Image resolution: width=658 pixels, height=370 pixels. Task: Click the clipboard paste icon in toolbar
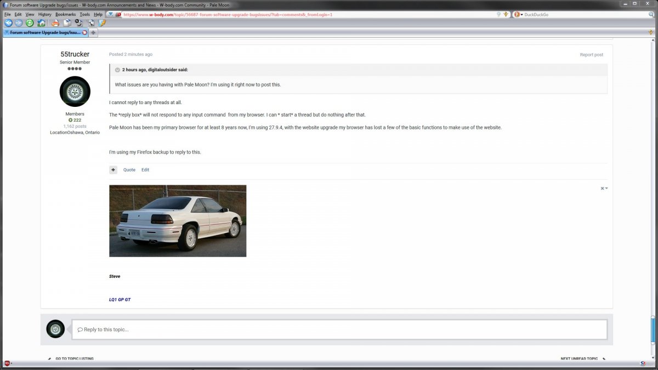[67, 23]
